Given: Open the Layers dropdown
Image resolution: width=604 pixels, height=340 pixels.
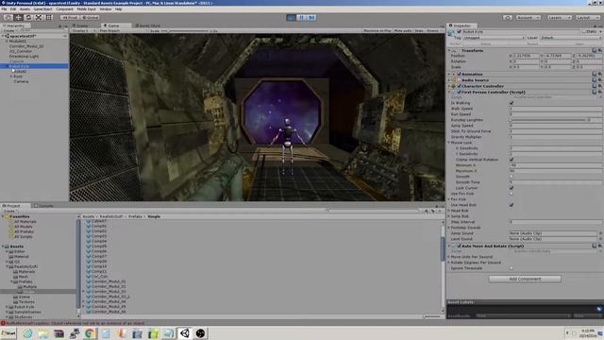Looking at the screenshot, I should [559, 17].
